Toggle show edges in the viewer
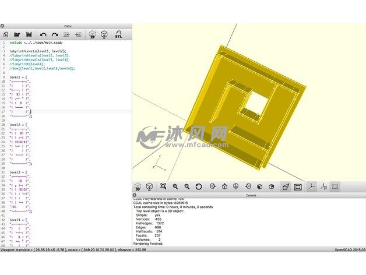Screen dimensions: 366x275 pyautogui.click(x=335, y=186)
